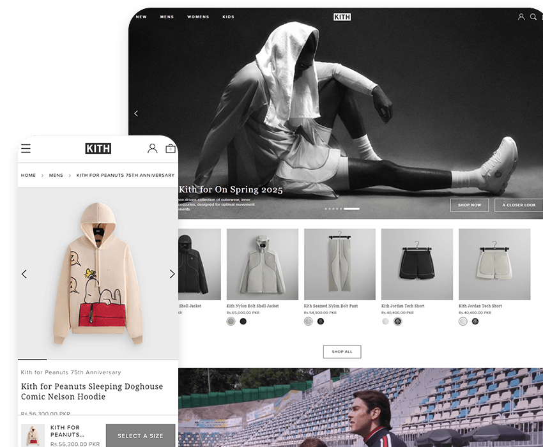Click Home in the mobile breadcrumb
The image size is (543, 447).
(x=28, y=175)
